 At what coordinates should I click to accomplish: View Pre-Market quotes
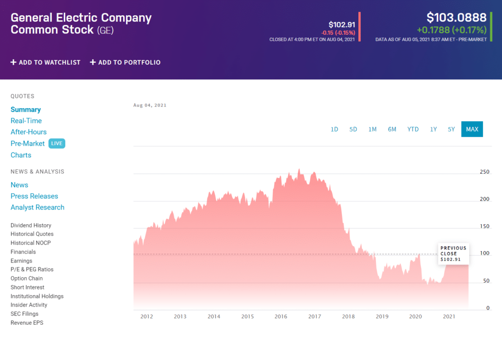coord(27,144)
